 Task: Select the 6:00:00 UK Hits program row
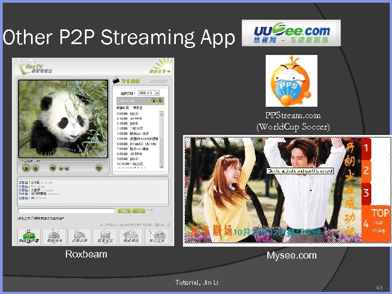137,144
